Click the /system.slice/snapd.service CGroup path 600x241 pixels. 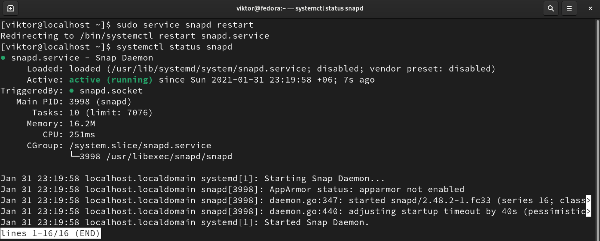coord(140,145)
